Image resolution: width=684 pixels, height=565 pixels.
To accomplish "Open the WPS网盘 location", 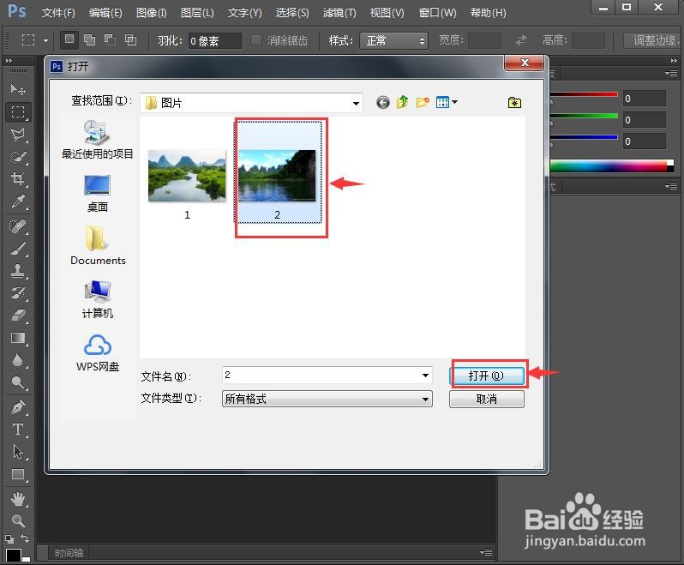I will click(x=97, y=353).
